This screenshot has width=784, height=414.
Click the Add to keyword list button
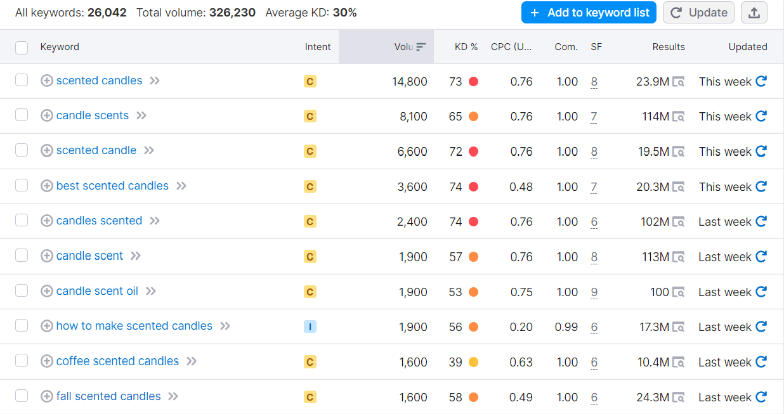pyautogui.click(x=588, y=12)
